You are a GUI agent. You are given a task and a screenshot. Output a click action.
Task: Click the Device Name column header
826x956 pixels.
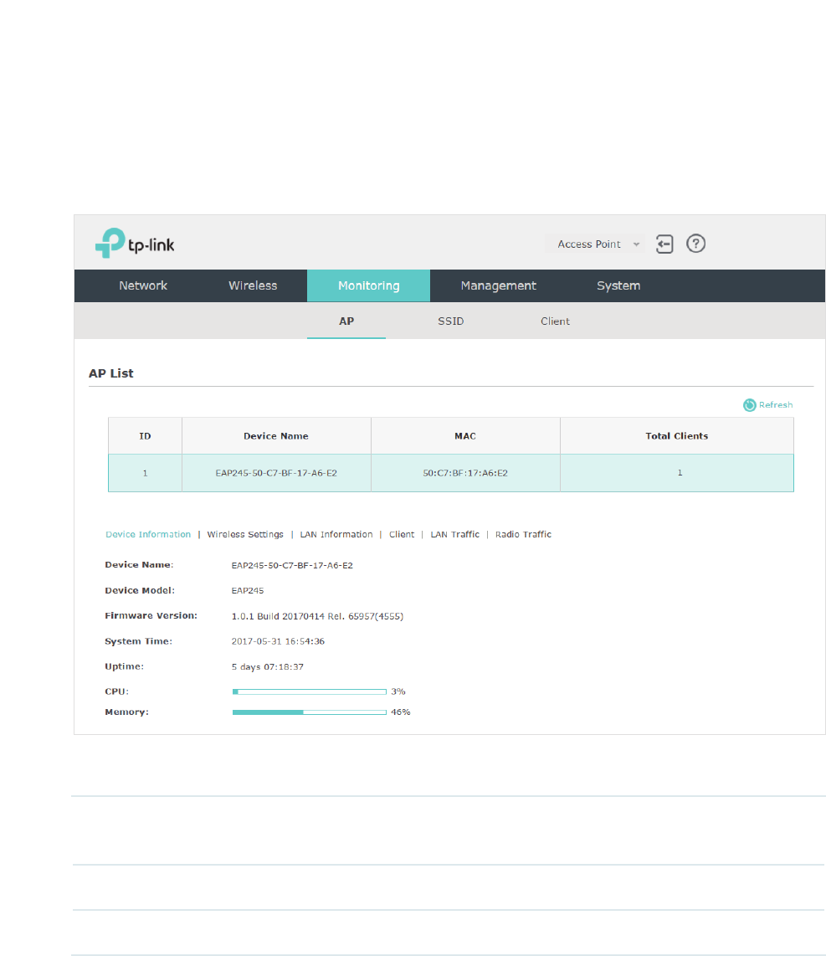(276, 436)
